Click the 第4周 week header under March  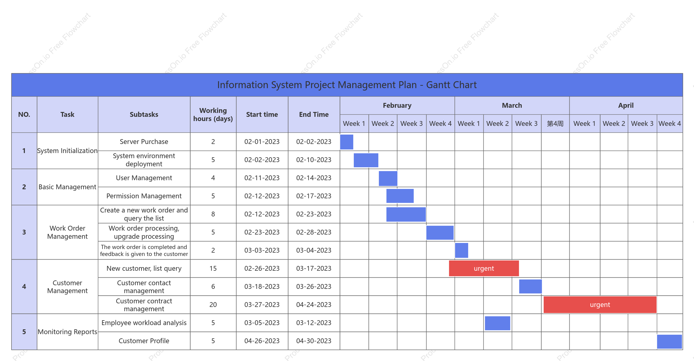point(555,123)
